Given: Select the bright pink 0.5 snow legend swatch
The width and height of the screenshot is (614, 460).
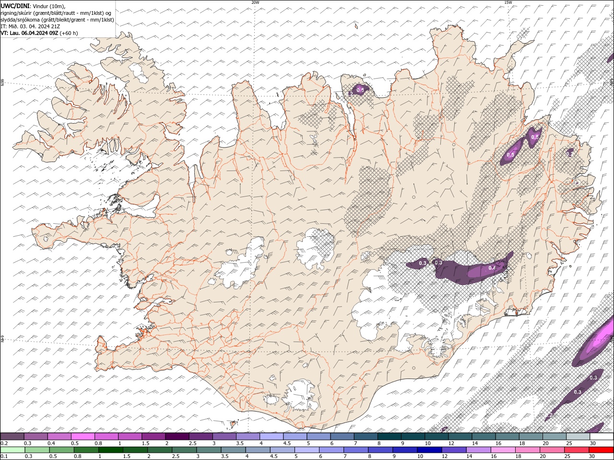Looking at the screenshot, I should [83, 437].
